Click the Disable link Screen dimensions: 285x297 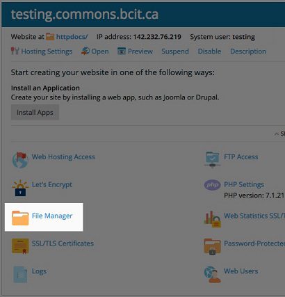point(209,51)
